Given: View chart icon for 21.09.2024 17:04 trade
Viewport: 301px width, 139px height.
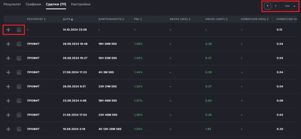Looking at the screenshot, I should coord(19,115).
